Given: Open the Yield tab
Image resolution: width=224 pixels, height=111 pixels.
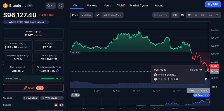Looking at the screenshot, I should coord(121,6).
